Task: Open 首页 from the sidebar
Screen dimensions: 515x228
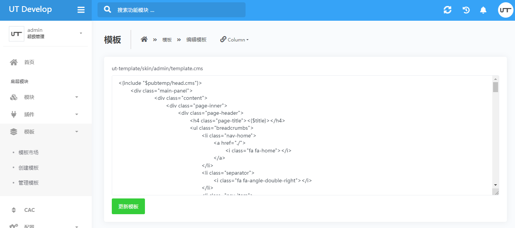Action: (x=29, y=62)
